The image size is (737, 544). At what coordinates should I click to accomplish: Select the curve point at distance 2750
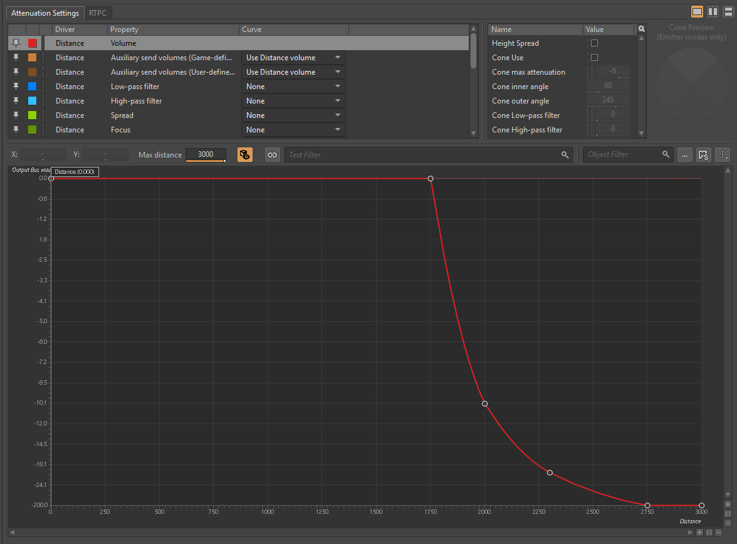(647, 506)
